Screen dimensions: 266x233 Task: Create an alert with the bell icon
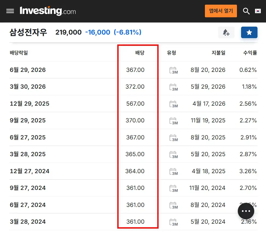coord(226,32)
